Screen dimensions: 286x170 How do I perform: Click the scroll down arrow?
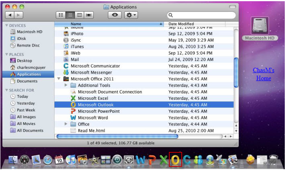point(236,131)
